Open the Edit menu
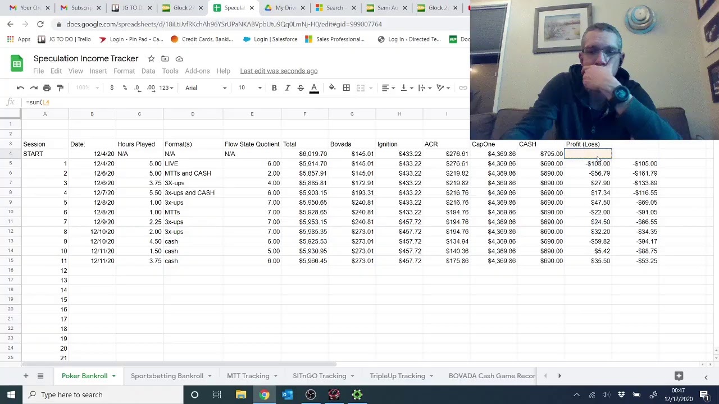719x404 pixels. [56, 71]
